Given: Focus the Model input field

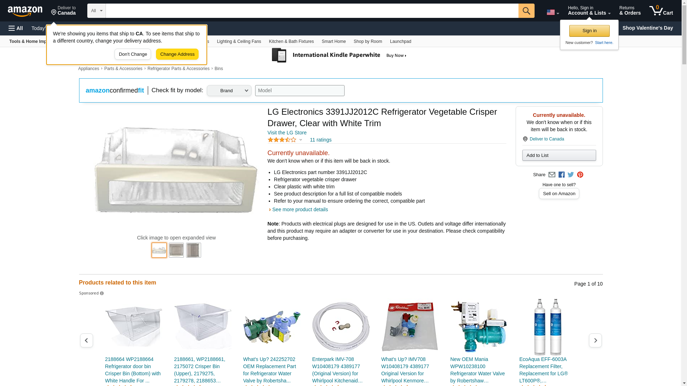Looking at the screenshot, I should click(x=300, y=90).
